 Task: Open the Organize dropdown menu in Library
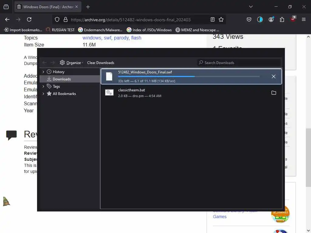point(71,62)
